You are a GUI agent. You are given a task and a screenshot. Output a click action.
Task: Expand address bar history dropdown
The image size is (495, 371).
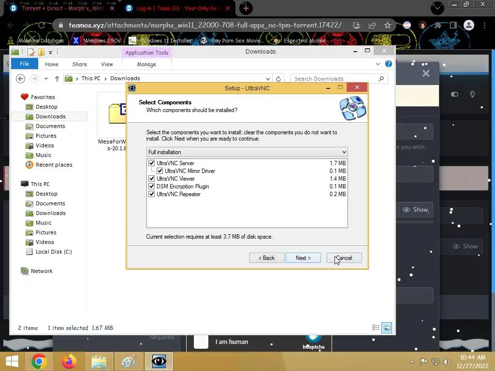268,79
